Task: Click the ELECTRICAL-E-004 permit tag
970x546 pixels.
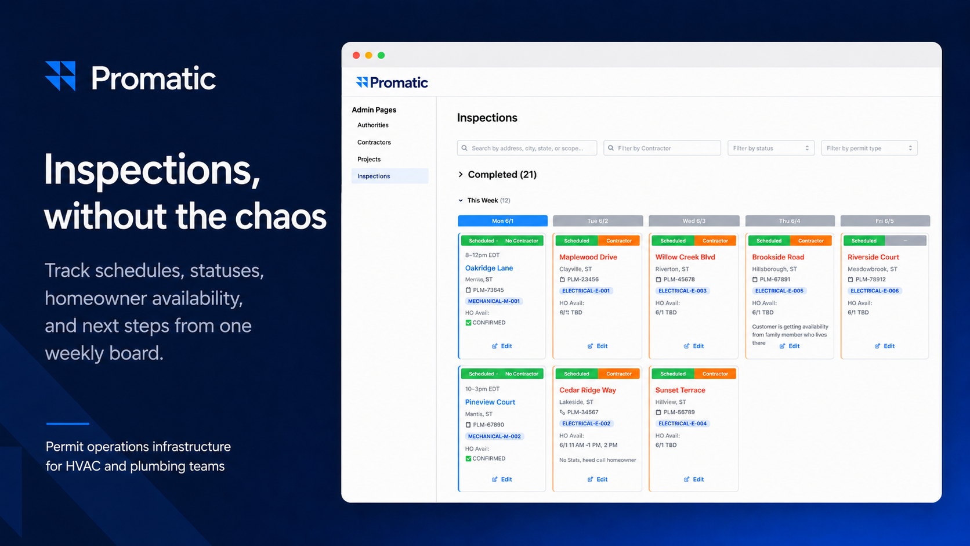Action: [x=682, y=424]
